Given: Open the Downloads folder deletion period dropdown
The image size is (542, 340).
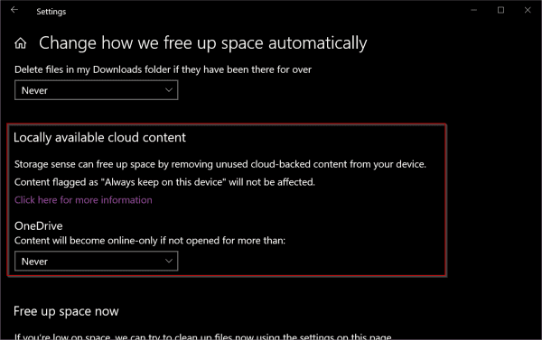Looking at the screenshot, I should pyautogui.click(x=96, y=90).
